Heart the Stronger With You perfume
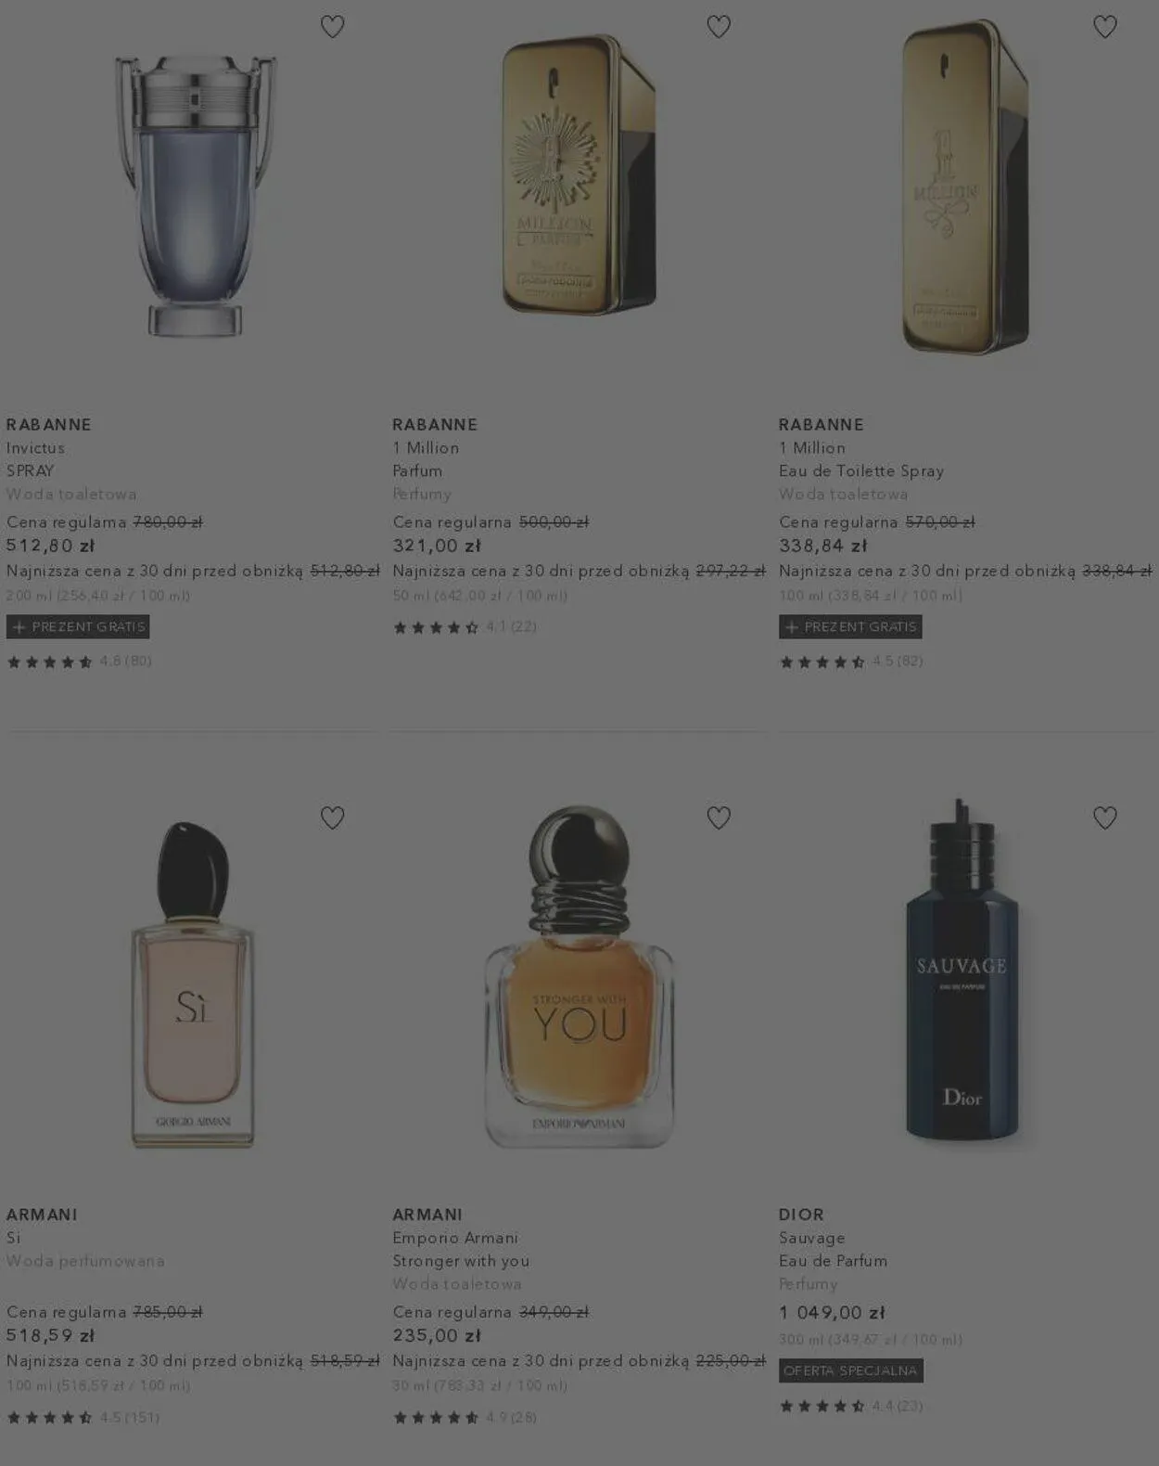 tap(719, 817)
